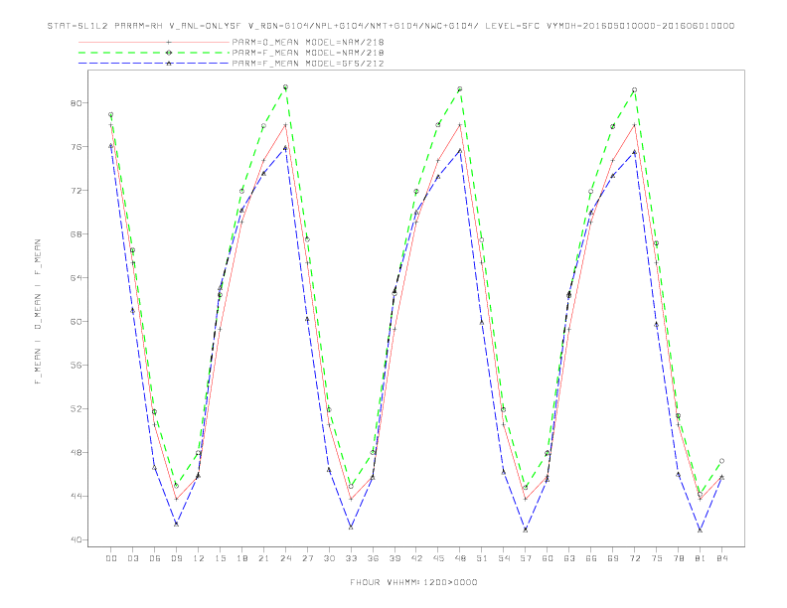Click x-axis tick label 18
This screenshot has height=608, width=787.
point(241,558)
